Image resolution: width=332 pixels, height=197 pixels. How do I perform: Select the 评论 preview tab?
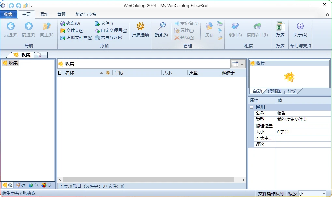pyautogui.click(x=292, y=91)
